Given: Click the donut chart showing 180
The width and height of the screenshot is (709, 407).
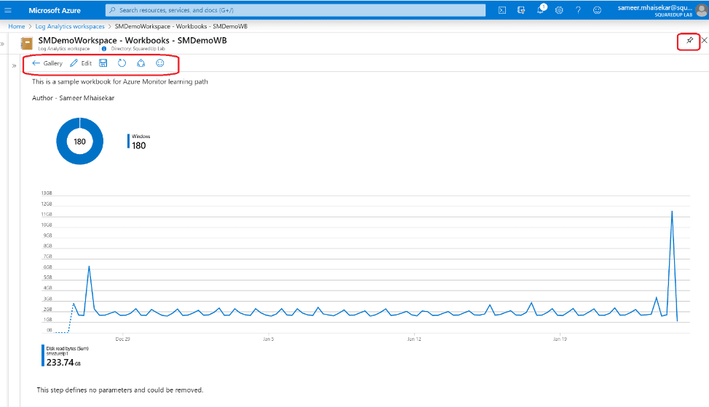Looking at the screenshot, I should click(79, 141).
